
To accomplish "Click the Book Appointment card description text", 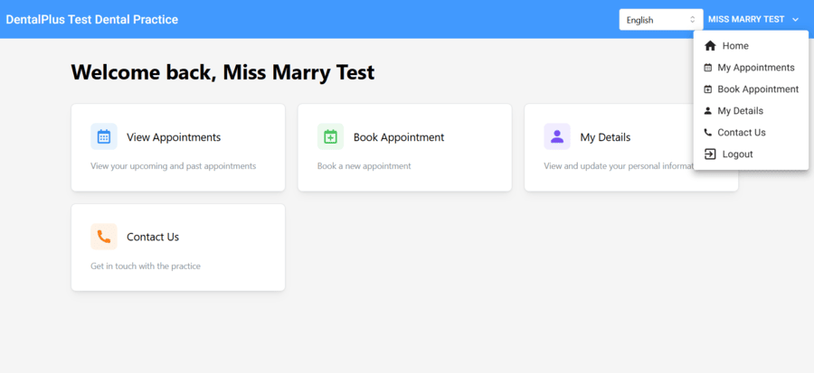I will (x=364, y=166).
